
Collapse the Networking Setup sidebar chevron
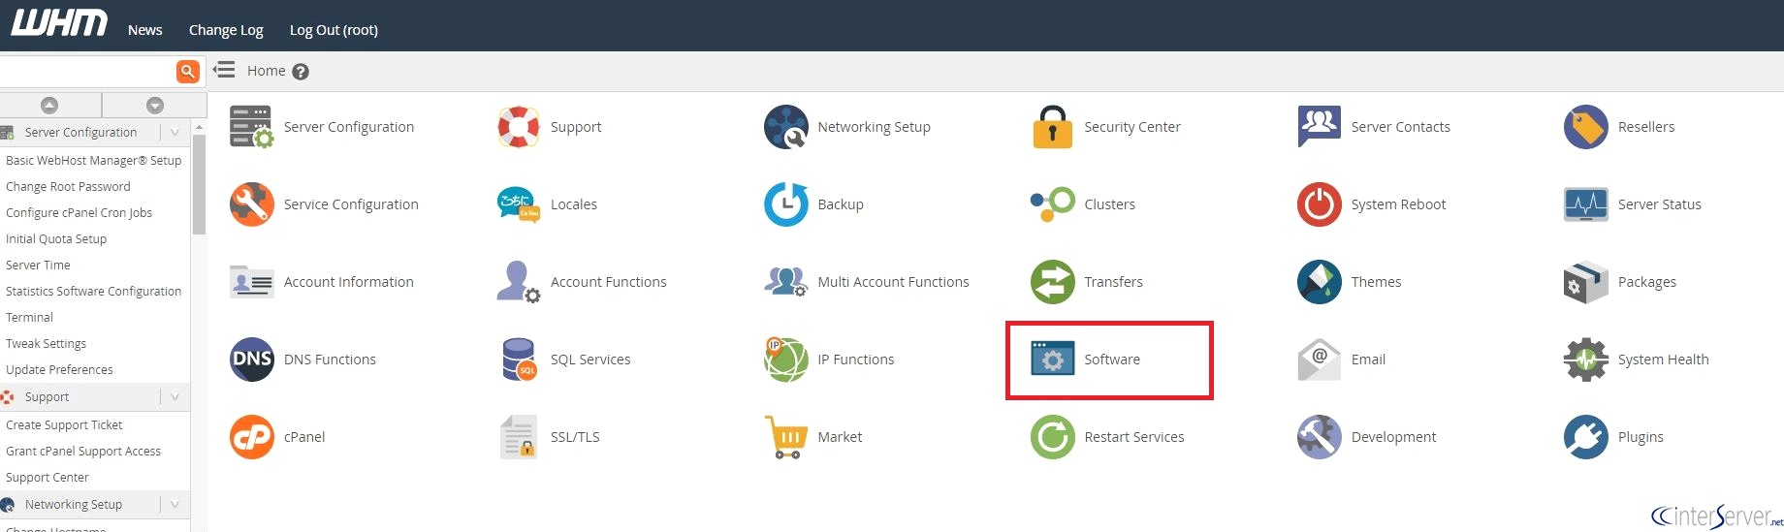coord(175,504)
